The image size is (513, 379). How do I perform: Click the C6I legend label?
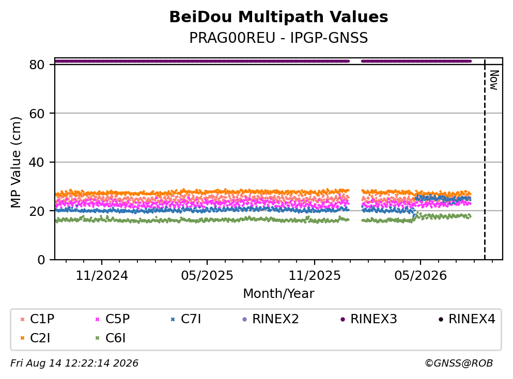click(x=116, y=338)
